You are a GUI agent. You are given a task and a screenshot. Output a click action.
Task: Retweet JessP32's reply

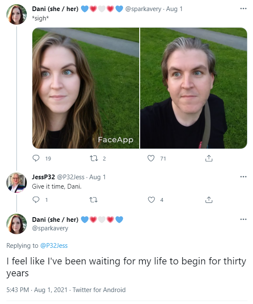click(x=93, y=200)
